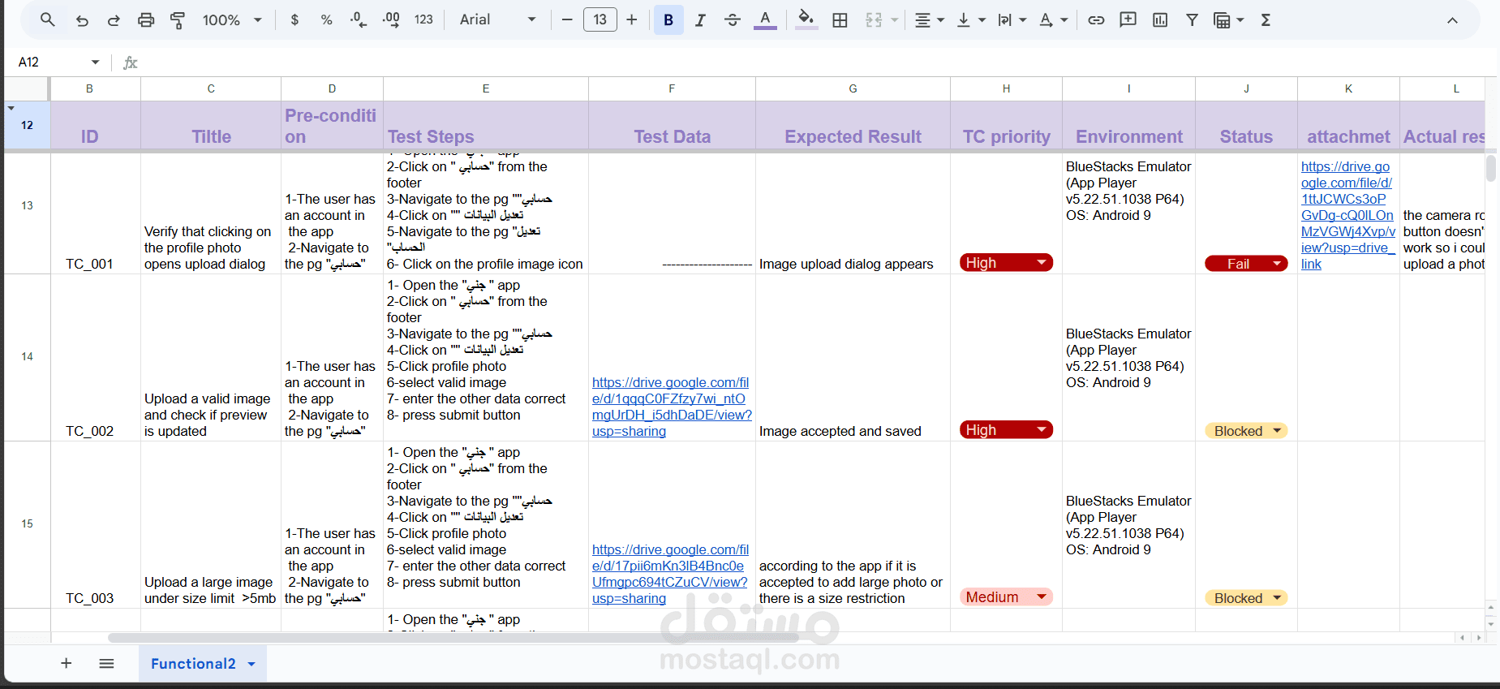The width and height of the screenshot is (1500, 689).
Task: Insert chart using toolbar icon
Action: point(1160,20)
